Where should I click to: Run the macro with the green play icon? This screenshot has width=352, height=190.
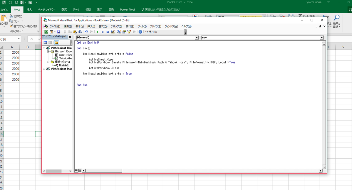click(98, 32)
